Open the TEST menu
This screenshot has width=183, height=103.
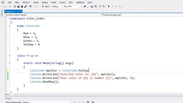71,3
